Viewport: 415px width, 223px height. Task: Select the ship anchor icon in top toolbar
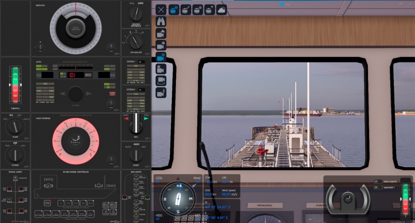click(x=198, y=10)
